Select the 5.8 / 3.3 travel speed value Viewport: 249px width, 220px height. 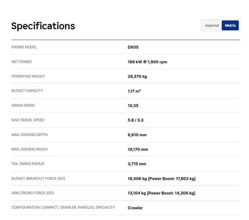(x=135, y=120)
